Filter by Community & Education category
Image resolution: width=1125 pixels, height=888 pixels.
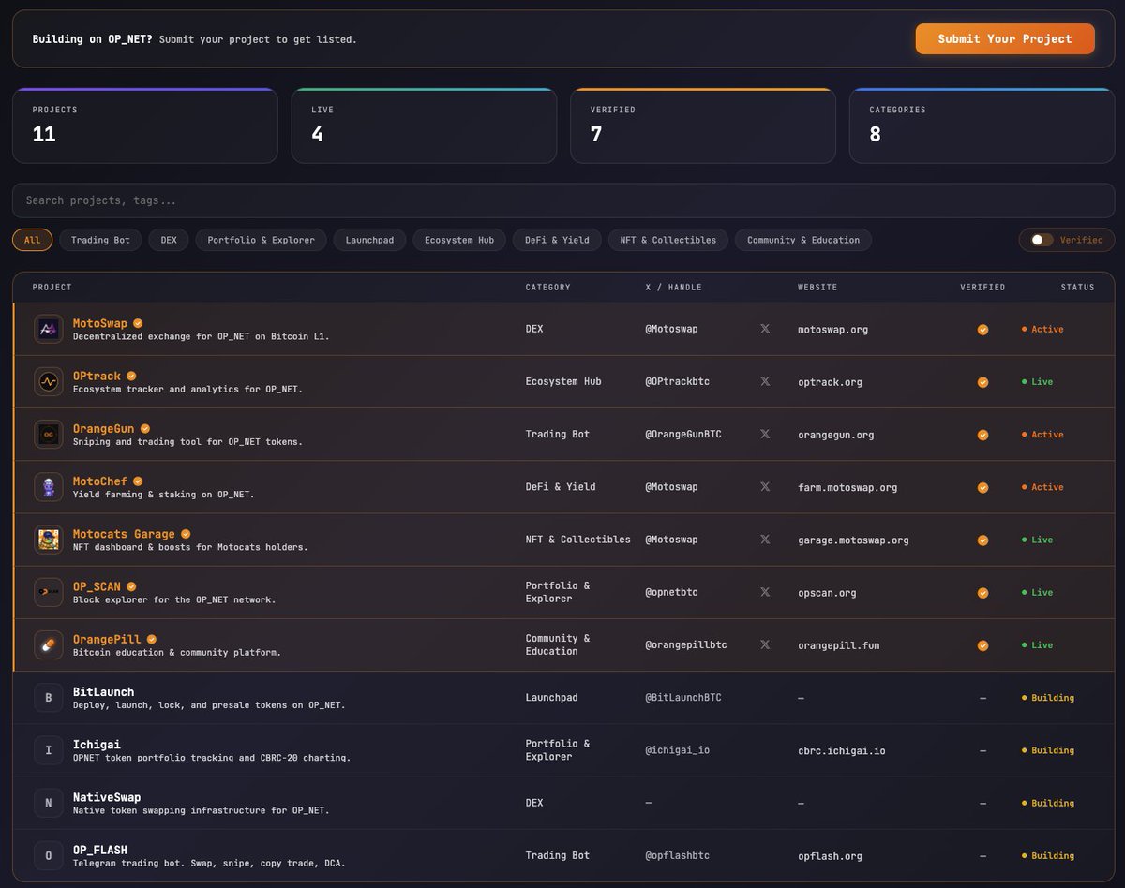click(x=803, y=240)
